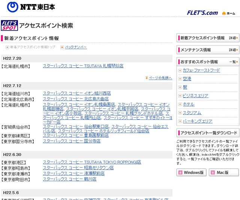Open スターバックス コーヒー 昭島モリタウン店
240x200 pixels.
tap(78, 168)
